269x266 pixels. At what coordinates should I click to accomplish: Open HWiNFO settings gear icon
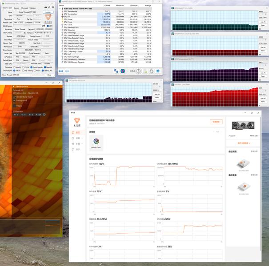(x=151, y=71)
